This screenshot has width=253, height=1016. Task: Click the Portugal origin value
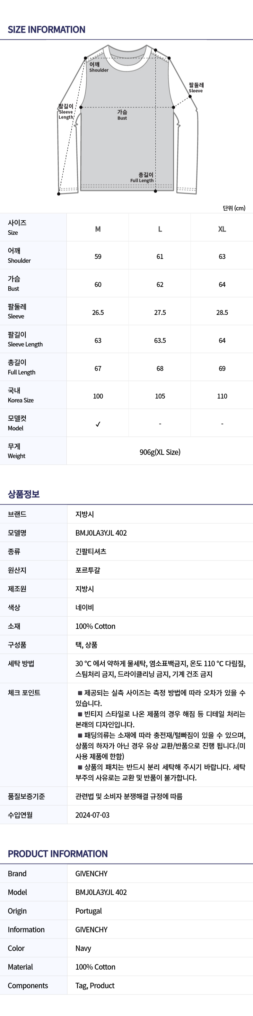click(x=89, y=911)
